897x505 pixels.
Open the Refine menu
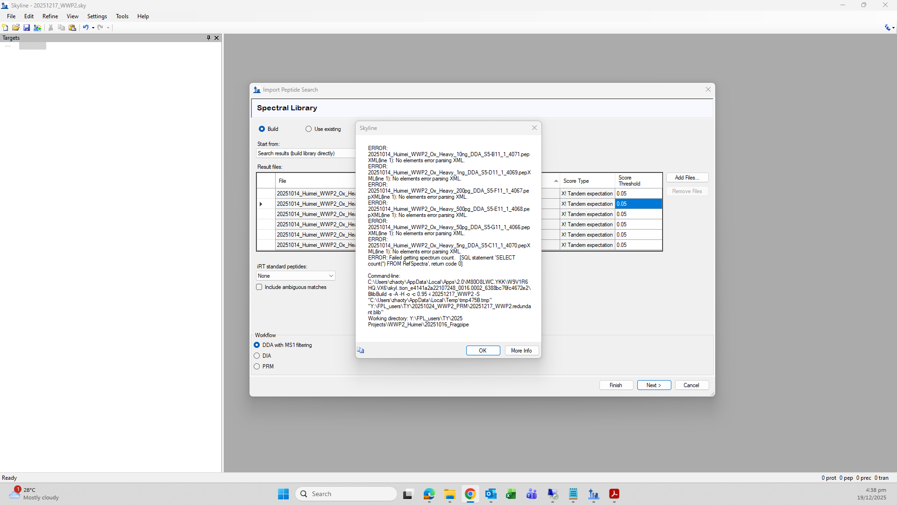[50, 16]
